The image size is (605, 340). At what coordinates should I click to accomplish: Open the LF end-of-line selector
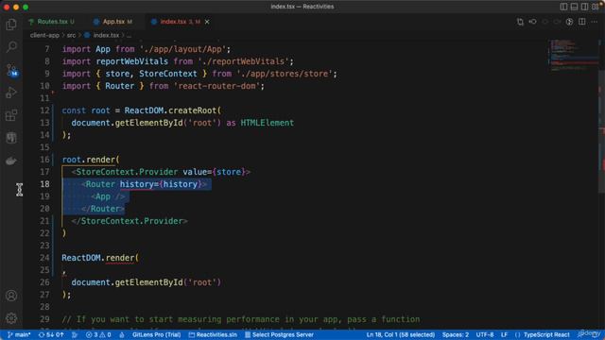[504, 334]
